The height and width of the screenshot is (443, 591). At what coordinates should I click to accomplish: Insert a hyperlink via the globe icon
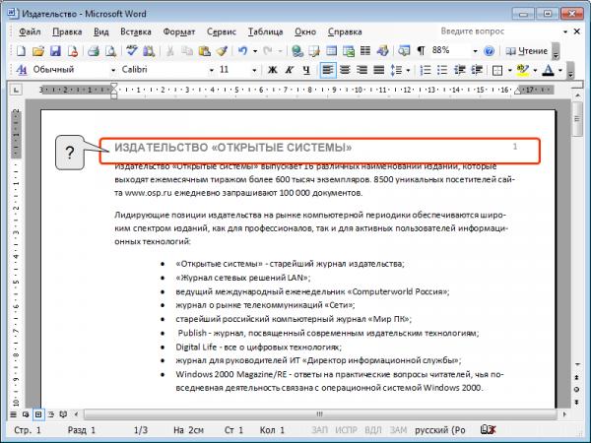pos(297,51)
